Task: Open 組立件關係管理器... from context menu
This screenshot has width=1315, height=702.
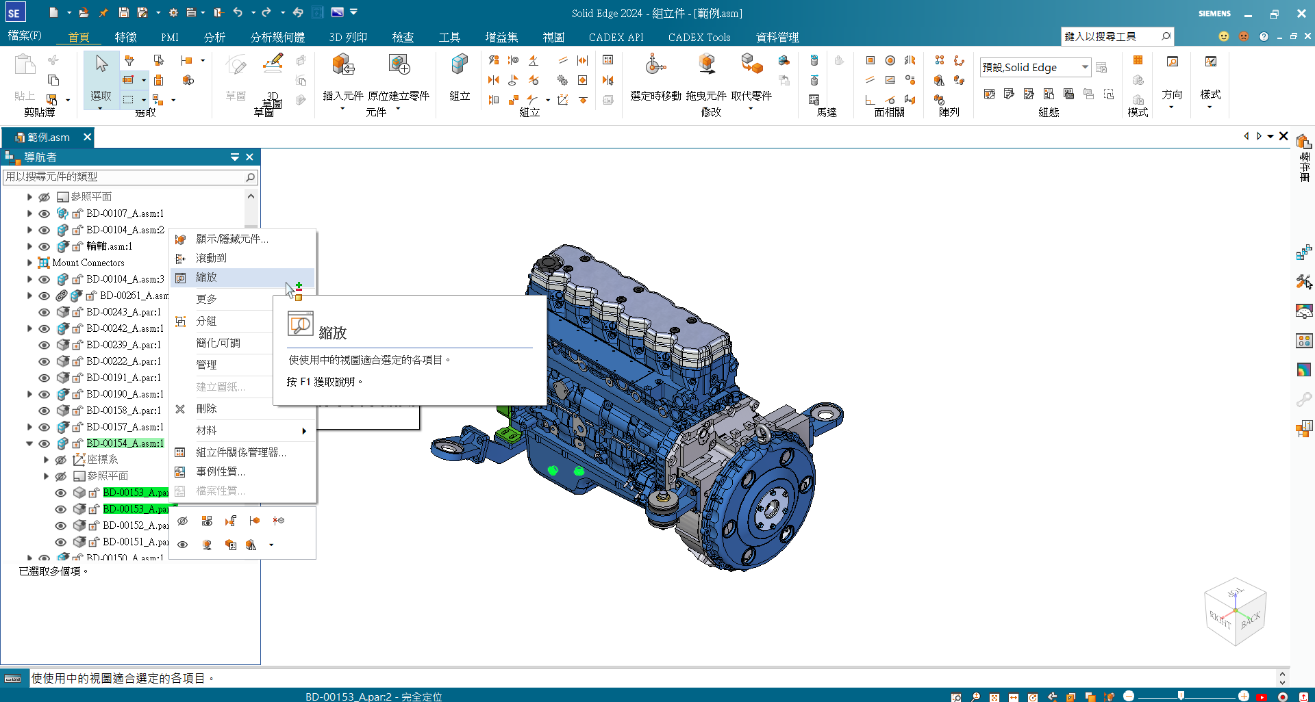Action: pos(242,452)
